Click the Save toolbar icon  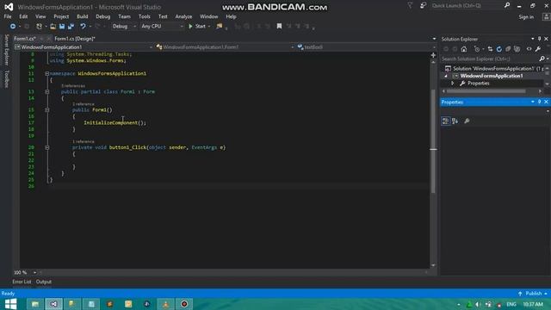click(62, 27)
